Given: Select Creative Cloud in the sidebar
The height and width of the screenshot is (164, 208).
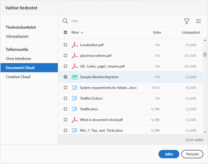Looking at the screenshot, I should point(18,77).
